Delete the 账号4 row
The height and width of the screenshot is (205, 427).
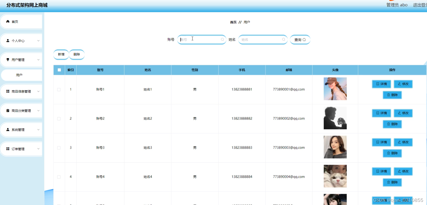392,182
